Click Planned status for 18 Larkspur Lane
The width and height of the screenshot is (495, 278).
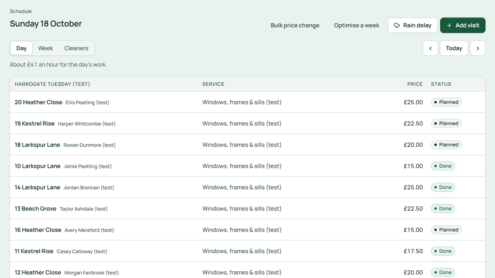[x=446, y=145]
